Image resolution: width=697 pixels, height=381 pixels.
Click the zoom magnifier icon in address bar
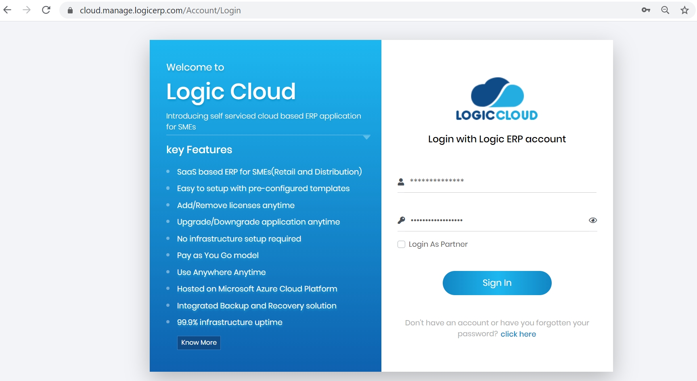[665, 10]
